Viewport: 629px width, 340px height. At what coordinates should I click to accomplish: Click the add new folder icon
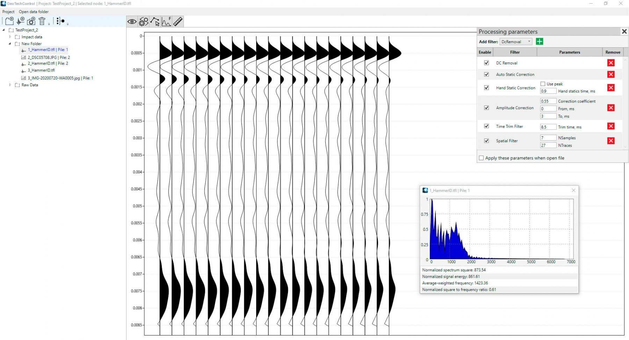click(9, 21)
